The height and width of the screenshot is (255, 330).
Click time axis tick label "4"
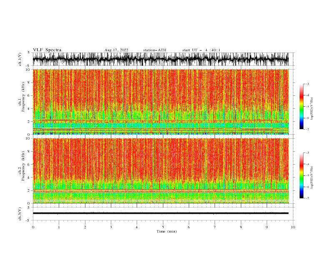click(x=137, y=227)
